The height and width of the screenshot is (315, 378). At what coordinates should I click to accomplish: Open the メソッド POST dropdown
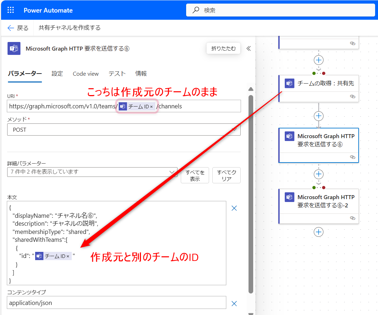coord(124,130)
